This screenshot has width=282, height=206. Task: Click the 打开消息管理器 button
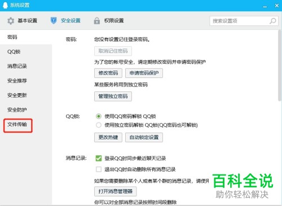[116, 191]
